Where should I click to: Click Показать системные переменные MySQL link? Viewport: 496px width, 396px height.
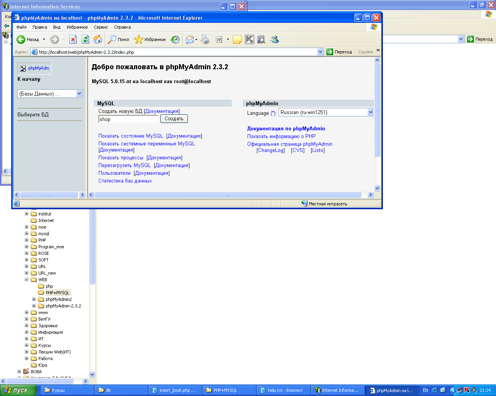pyautogui.click(x=146, y=144)
